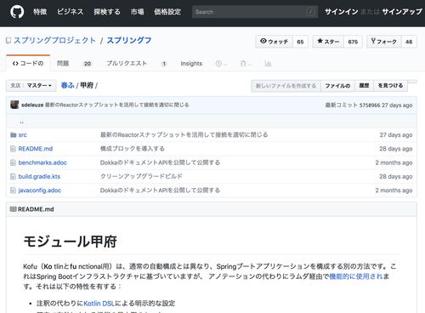
Task: Open the benchmarks.adoc row's Dokka commit message
Action: point(160,162)
